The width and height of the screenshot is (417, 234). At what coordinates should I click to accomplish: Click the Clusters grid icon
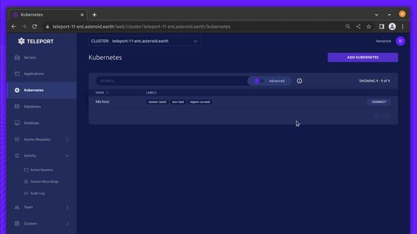point(17,224)
